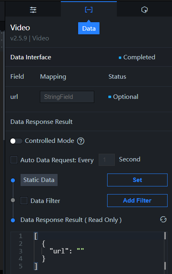The image size is (172, 274).
Task: Click the Add Filter button
Action: (x=137, y=201)
